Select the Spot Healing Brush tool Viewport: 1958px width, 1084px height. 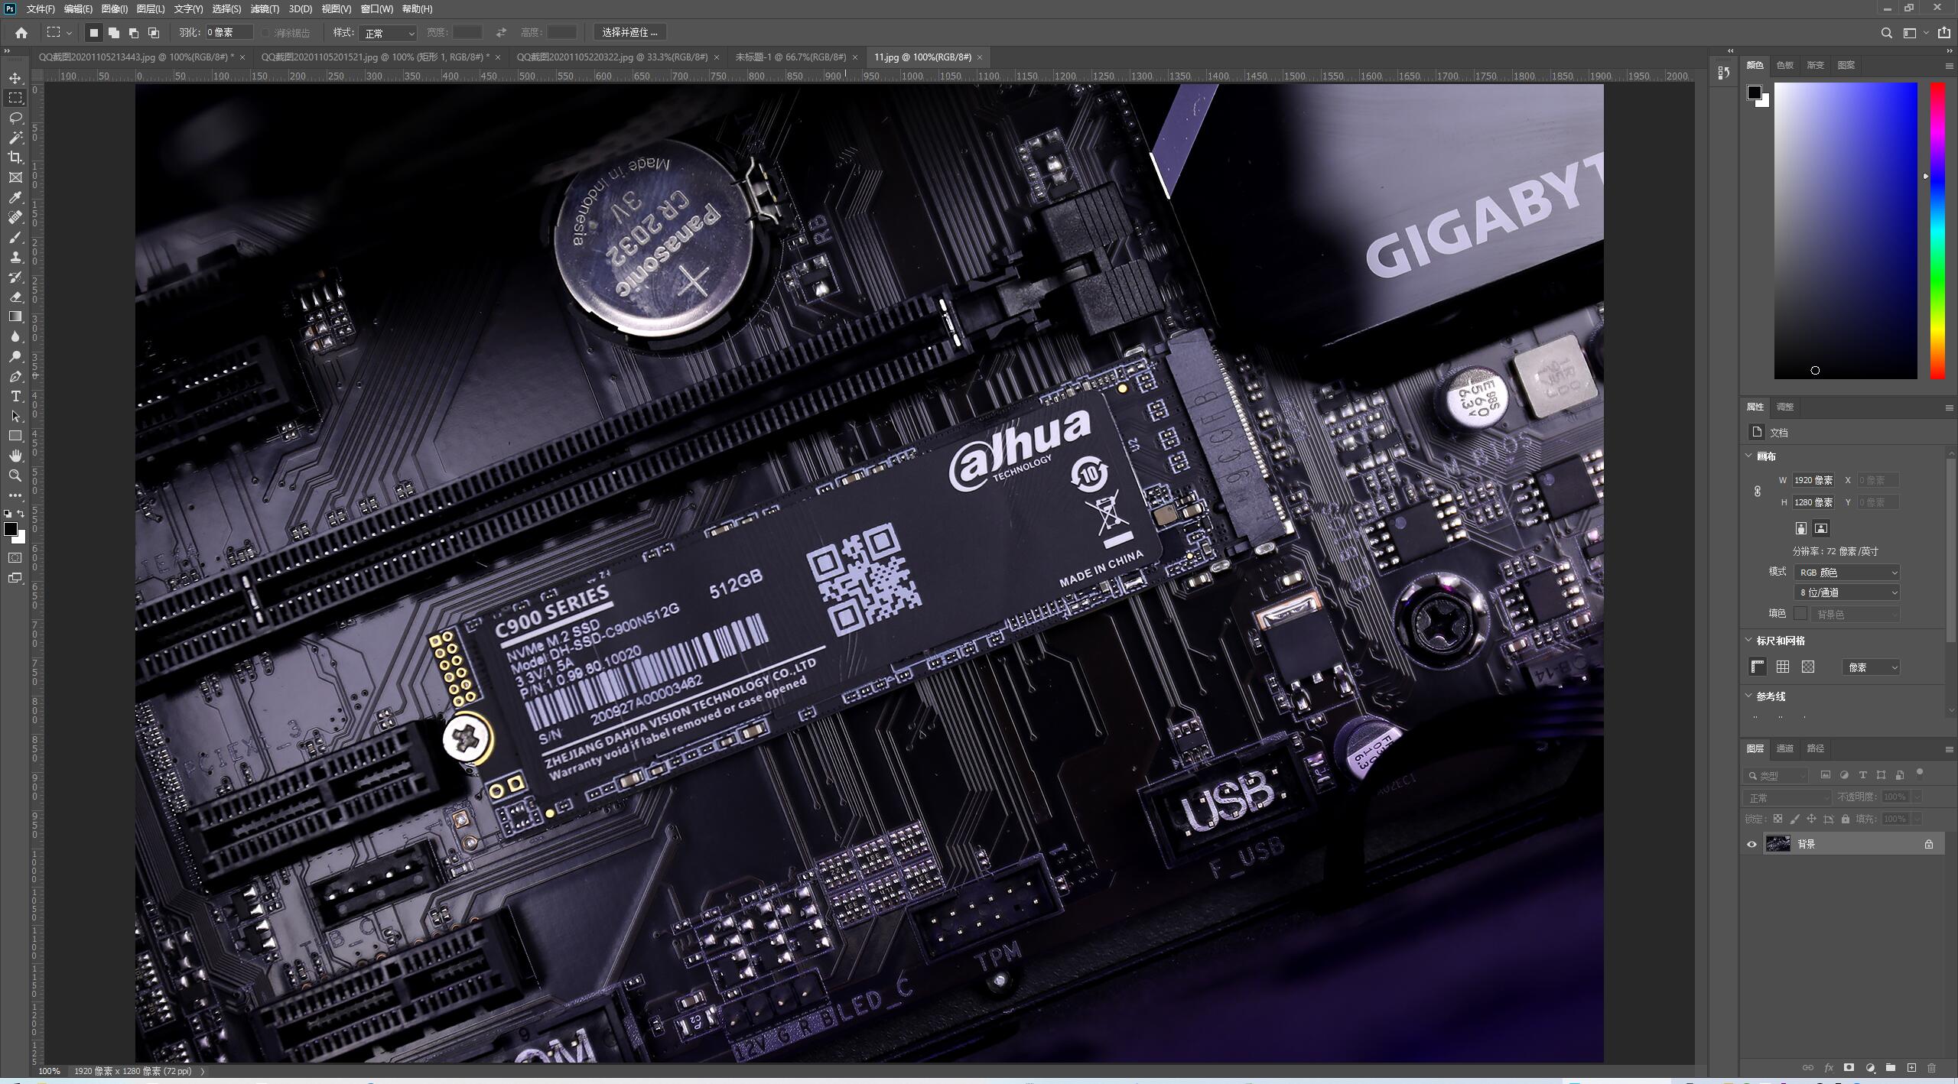[15, 217]
